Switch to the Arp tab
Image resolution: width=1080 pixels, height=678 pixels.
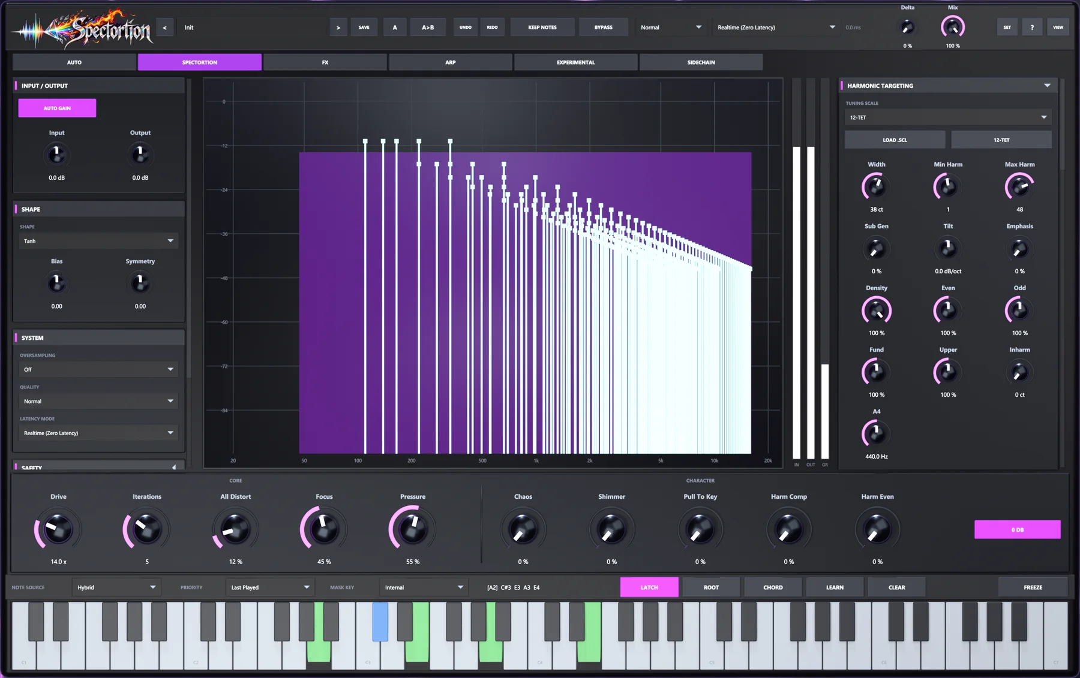(451, 62)
